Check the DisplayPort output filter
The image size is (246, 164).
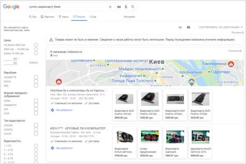coord(36,105)
